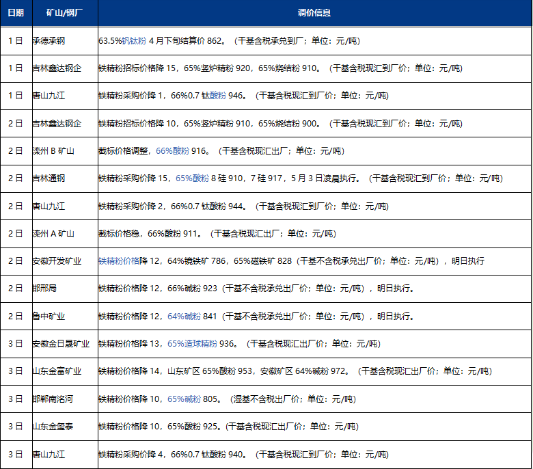This screenshot has width=533, height=469.
Task: Click the 山东金富矿业 name cell
Action: point(57,371)
